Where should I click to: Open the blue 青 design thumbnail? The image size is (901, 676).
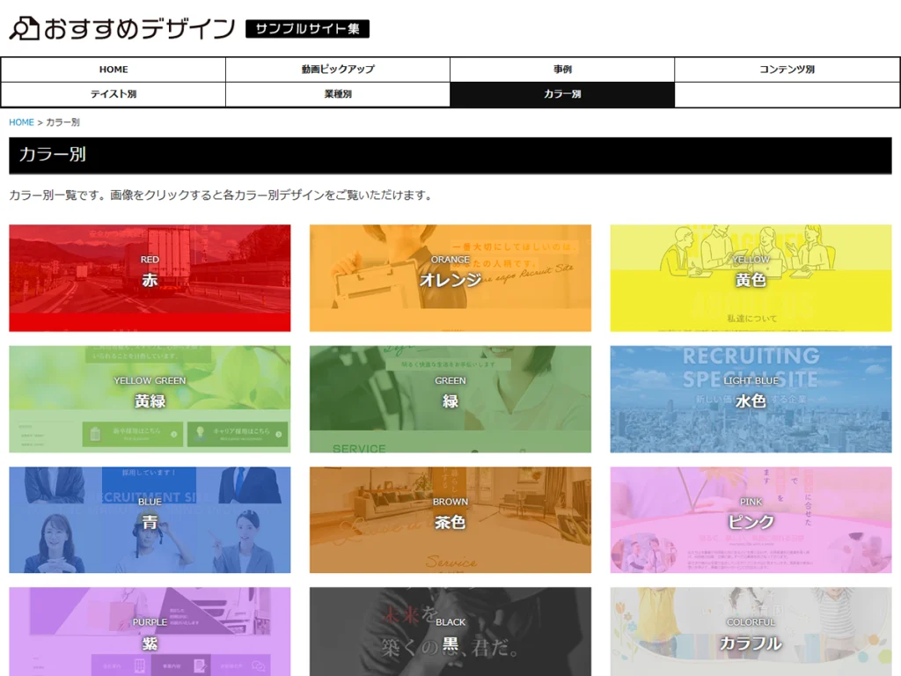[x=150, y=519]
